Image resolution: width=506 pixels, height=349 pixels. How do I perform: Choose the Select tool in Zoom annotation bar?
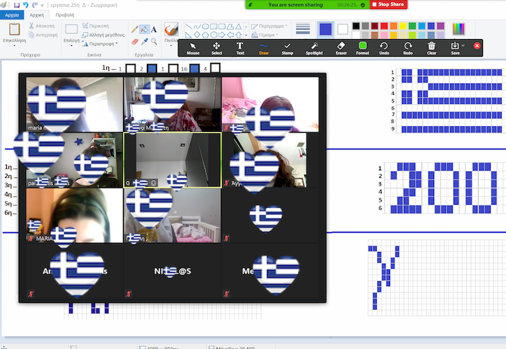point(217,48)
